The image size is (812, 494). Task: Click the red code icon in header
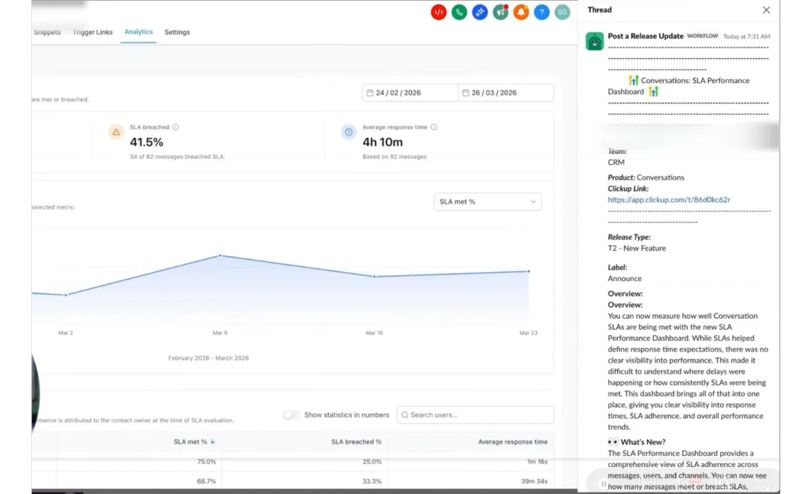click(x=438, y=12)
